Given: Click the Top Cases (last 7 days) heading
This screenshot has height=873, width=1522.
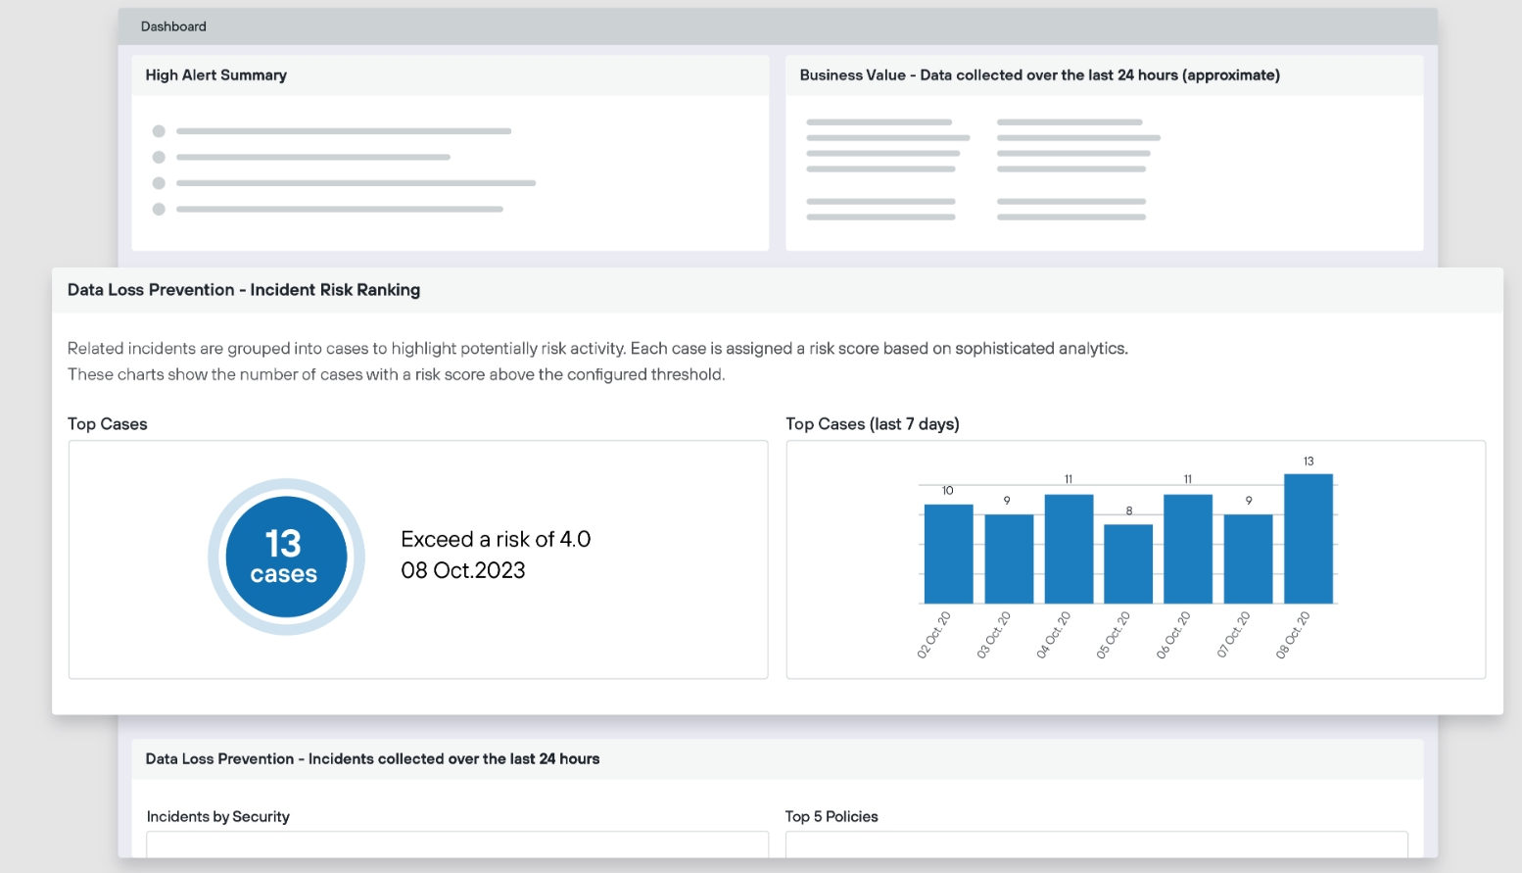Looking at the screenshot, I should [872, 424].
